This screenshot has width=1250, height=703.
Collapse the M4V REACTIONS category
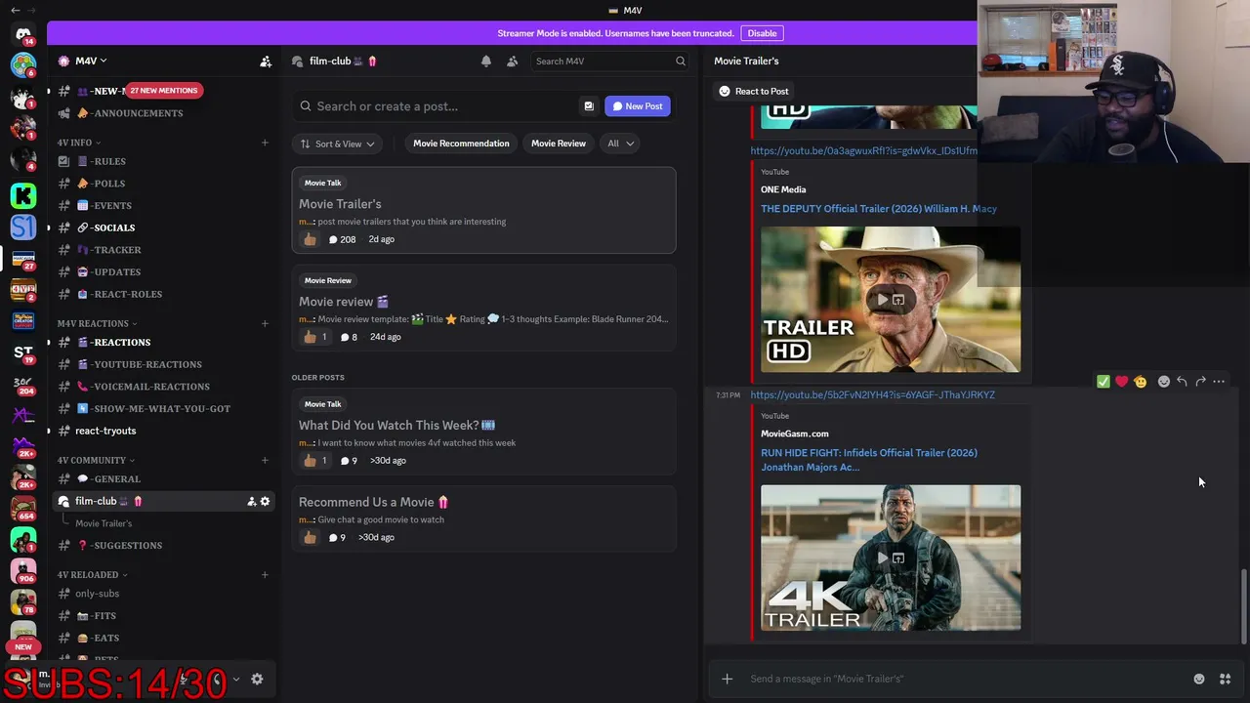97,323
